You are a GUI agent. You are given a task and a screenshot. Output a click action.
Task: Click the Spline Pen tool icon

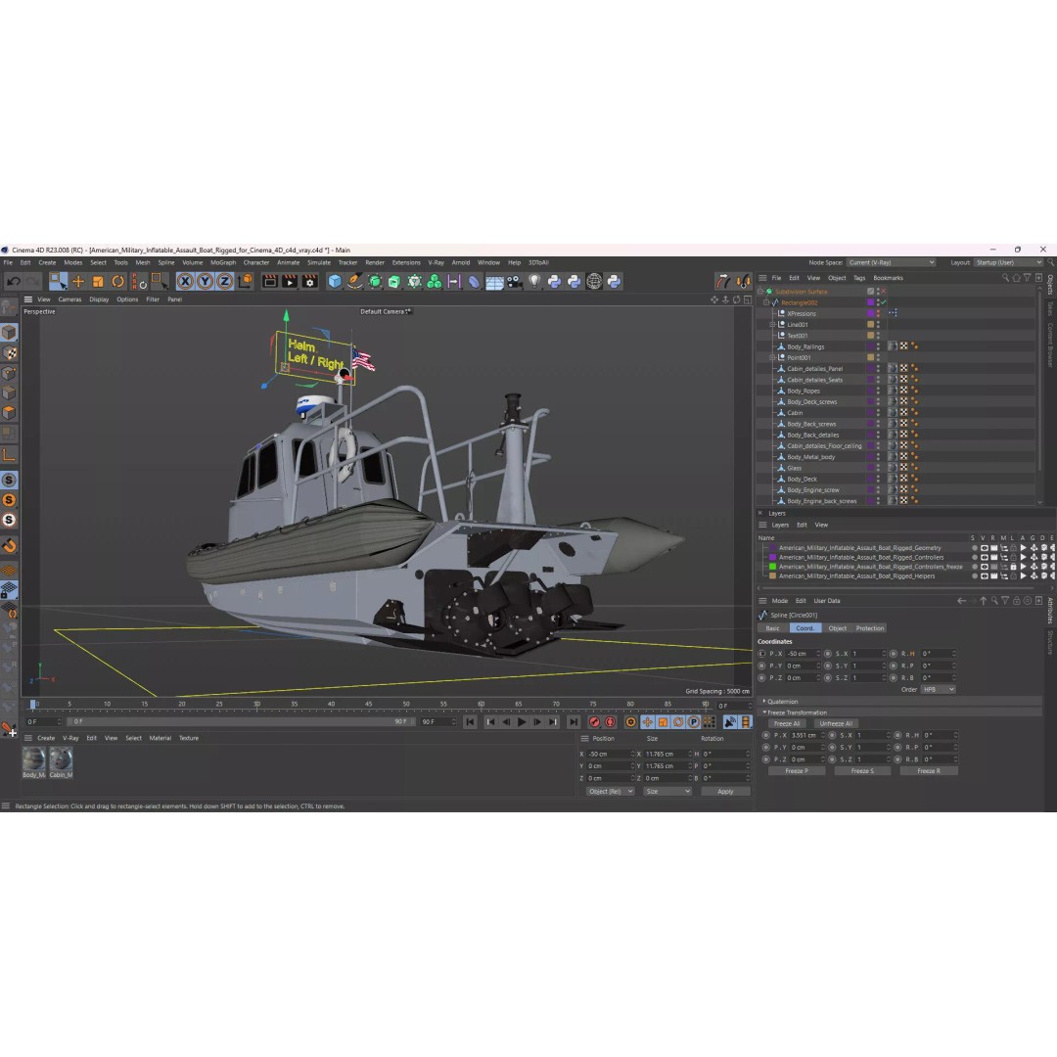354,281
